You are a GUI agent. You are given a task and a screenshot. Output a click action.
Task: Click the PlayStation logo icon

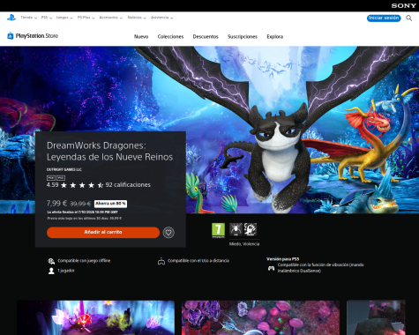coord(11,18)
